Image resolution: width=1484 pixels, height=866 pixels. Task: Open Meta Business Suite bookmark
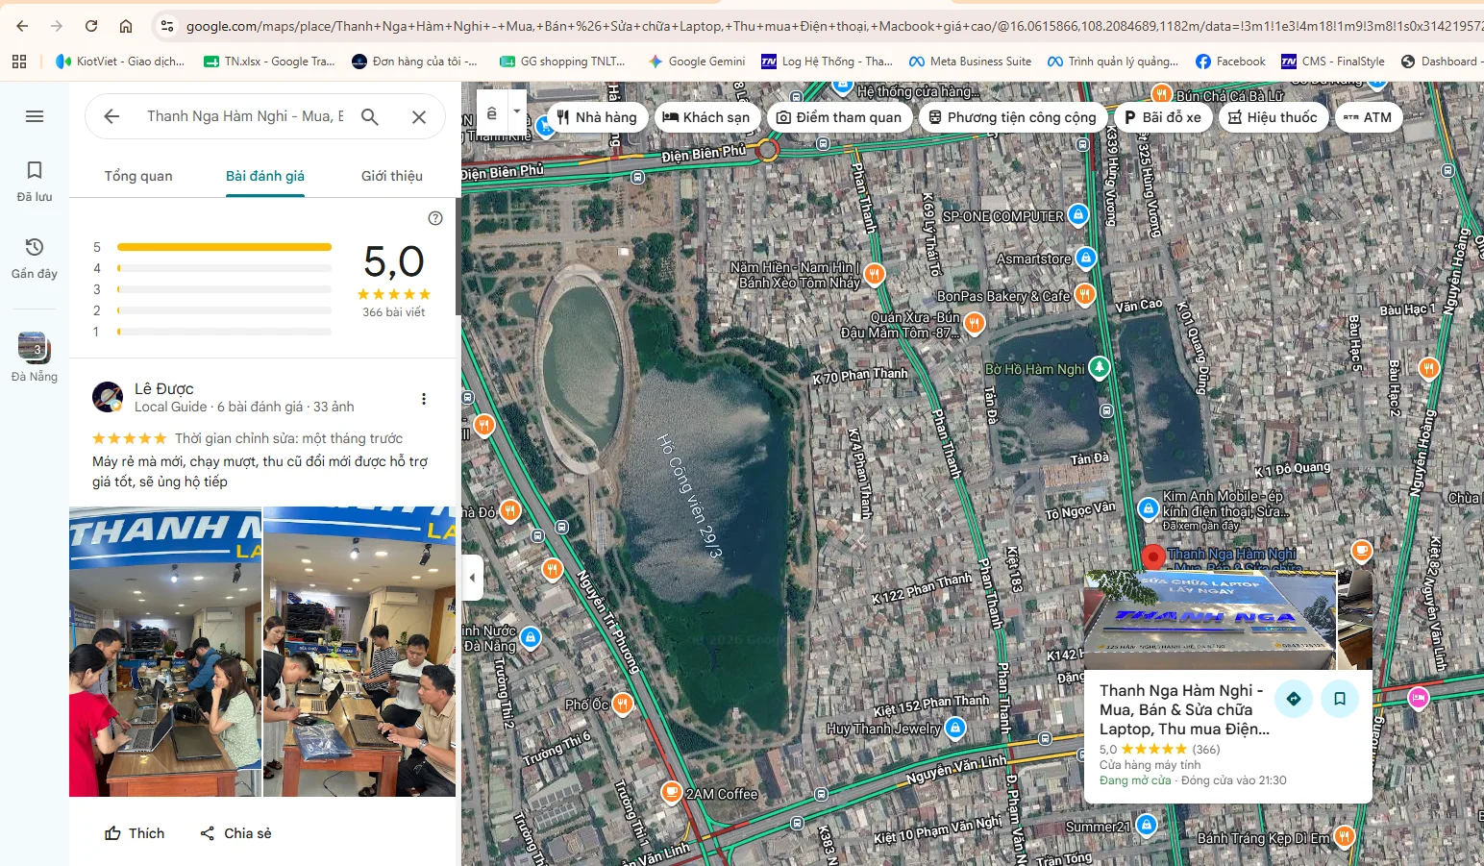pos(970,62)
